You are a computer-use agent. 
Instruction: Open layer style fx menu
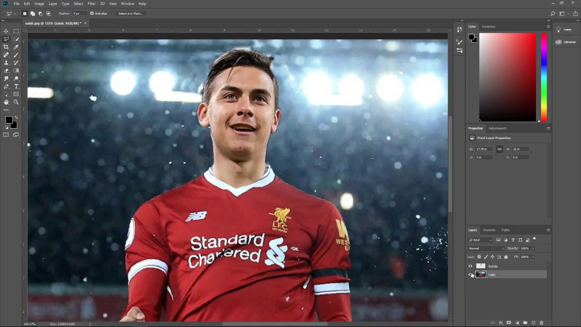click(x=501, y=323)
